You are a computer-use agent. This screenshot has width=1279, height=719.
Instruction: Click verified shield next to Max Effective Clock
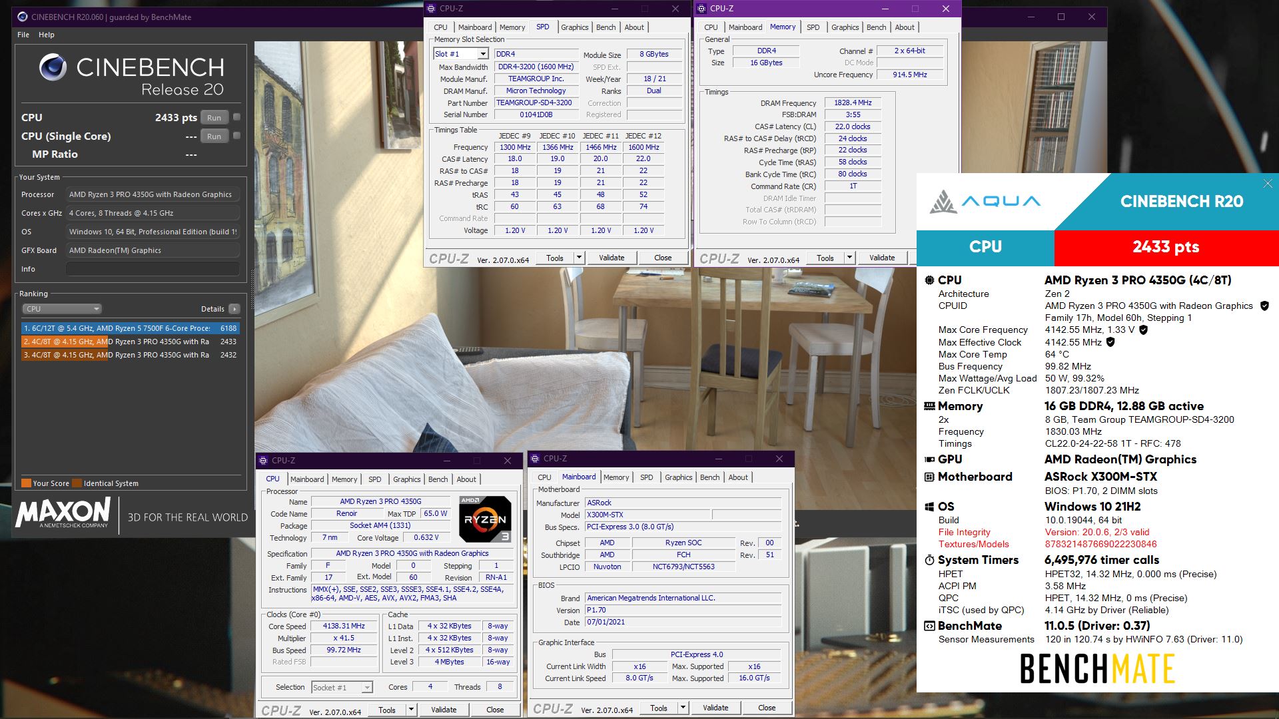point(1110,342)
